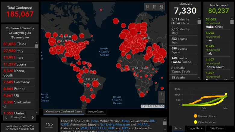The height and width of the screenshot is (132, 235).
Task: Go to previous Country/Region list page arrow
Action: [6, 118]
